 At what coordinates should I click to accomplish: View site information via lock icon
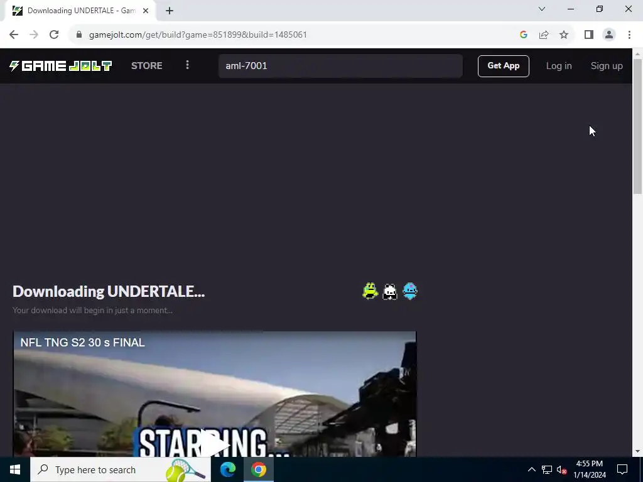[x=79, y=35]
